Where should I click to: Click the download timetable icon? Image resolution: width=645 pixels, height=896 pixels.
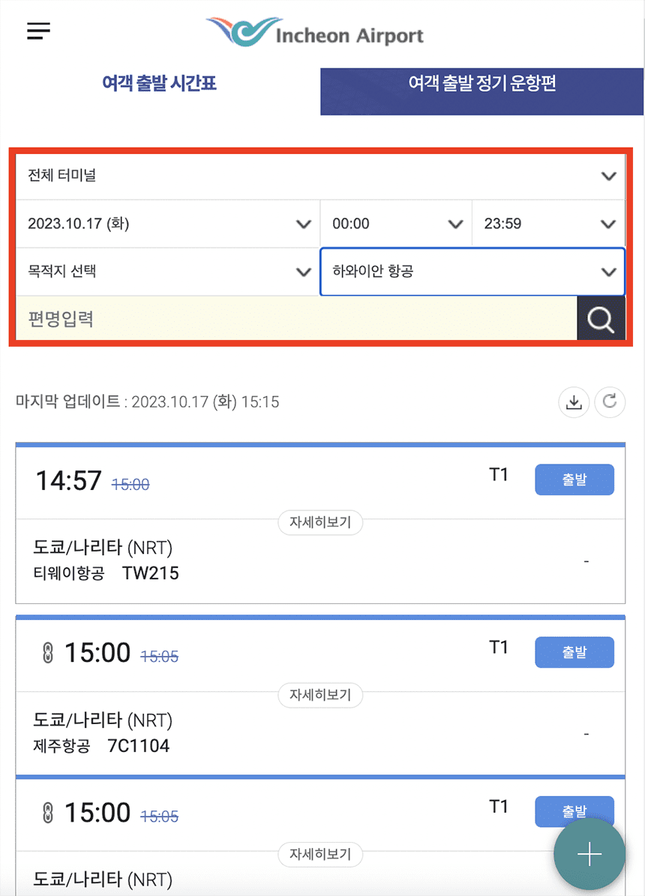tap(574, 402)
